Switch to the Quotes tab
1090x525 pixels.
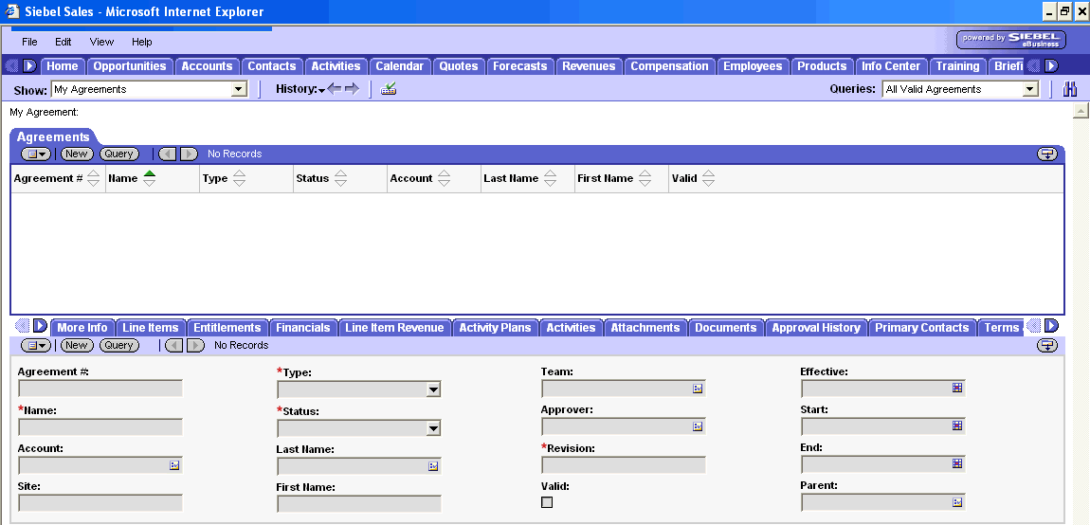pos(459,66)
